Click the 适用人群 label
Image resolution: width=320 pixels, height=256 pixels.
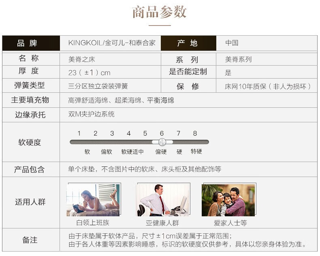30,202
